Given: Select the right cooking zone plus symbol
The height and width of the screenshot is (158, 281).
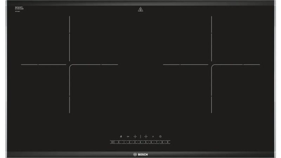Looking at the screenshot, I should (146, 136).
